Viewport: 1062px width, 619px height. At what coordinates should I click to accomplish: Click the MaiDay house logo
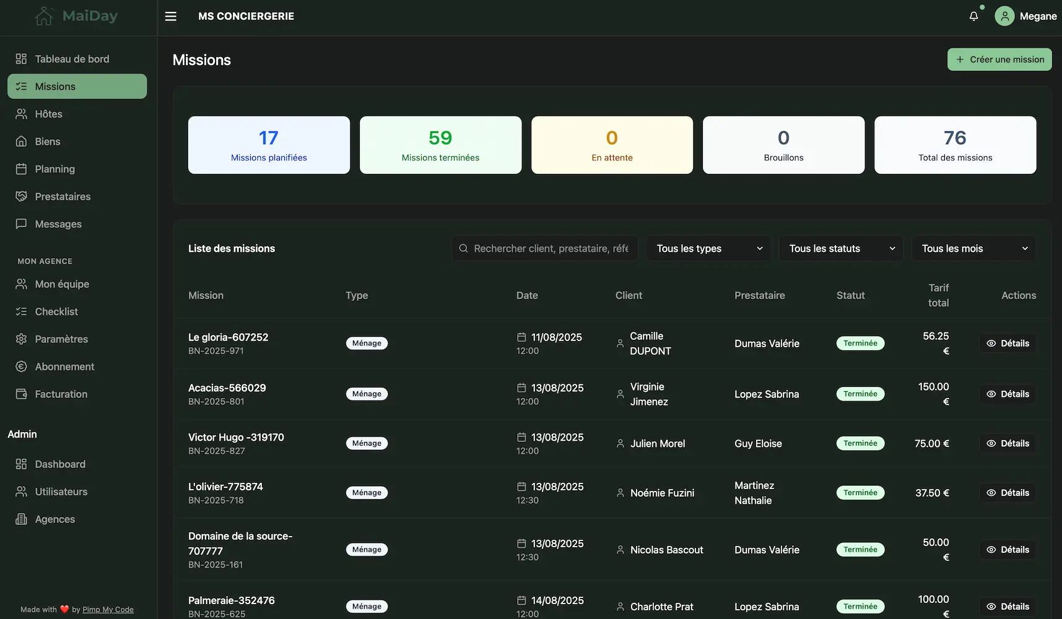44,16
